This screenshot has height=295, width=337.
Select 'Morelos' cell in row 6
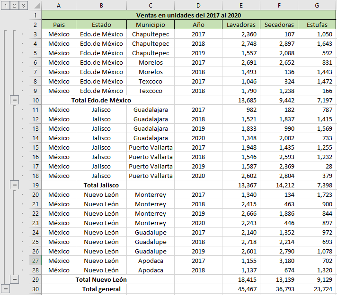pos(151,62)
